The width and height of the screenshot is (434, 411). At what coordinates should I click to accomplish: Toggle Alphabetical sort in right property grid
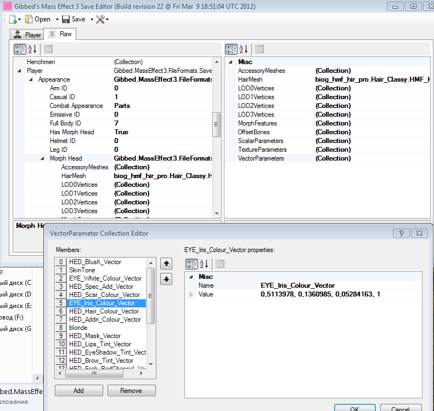pos(243,49)
